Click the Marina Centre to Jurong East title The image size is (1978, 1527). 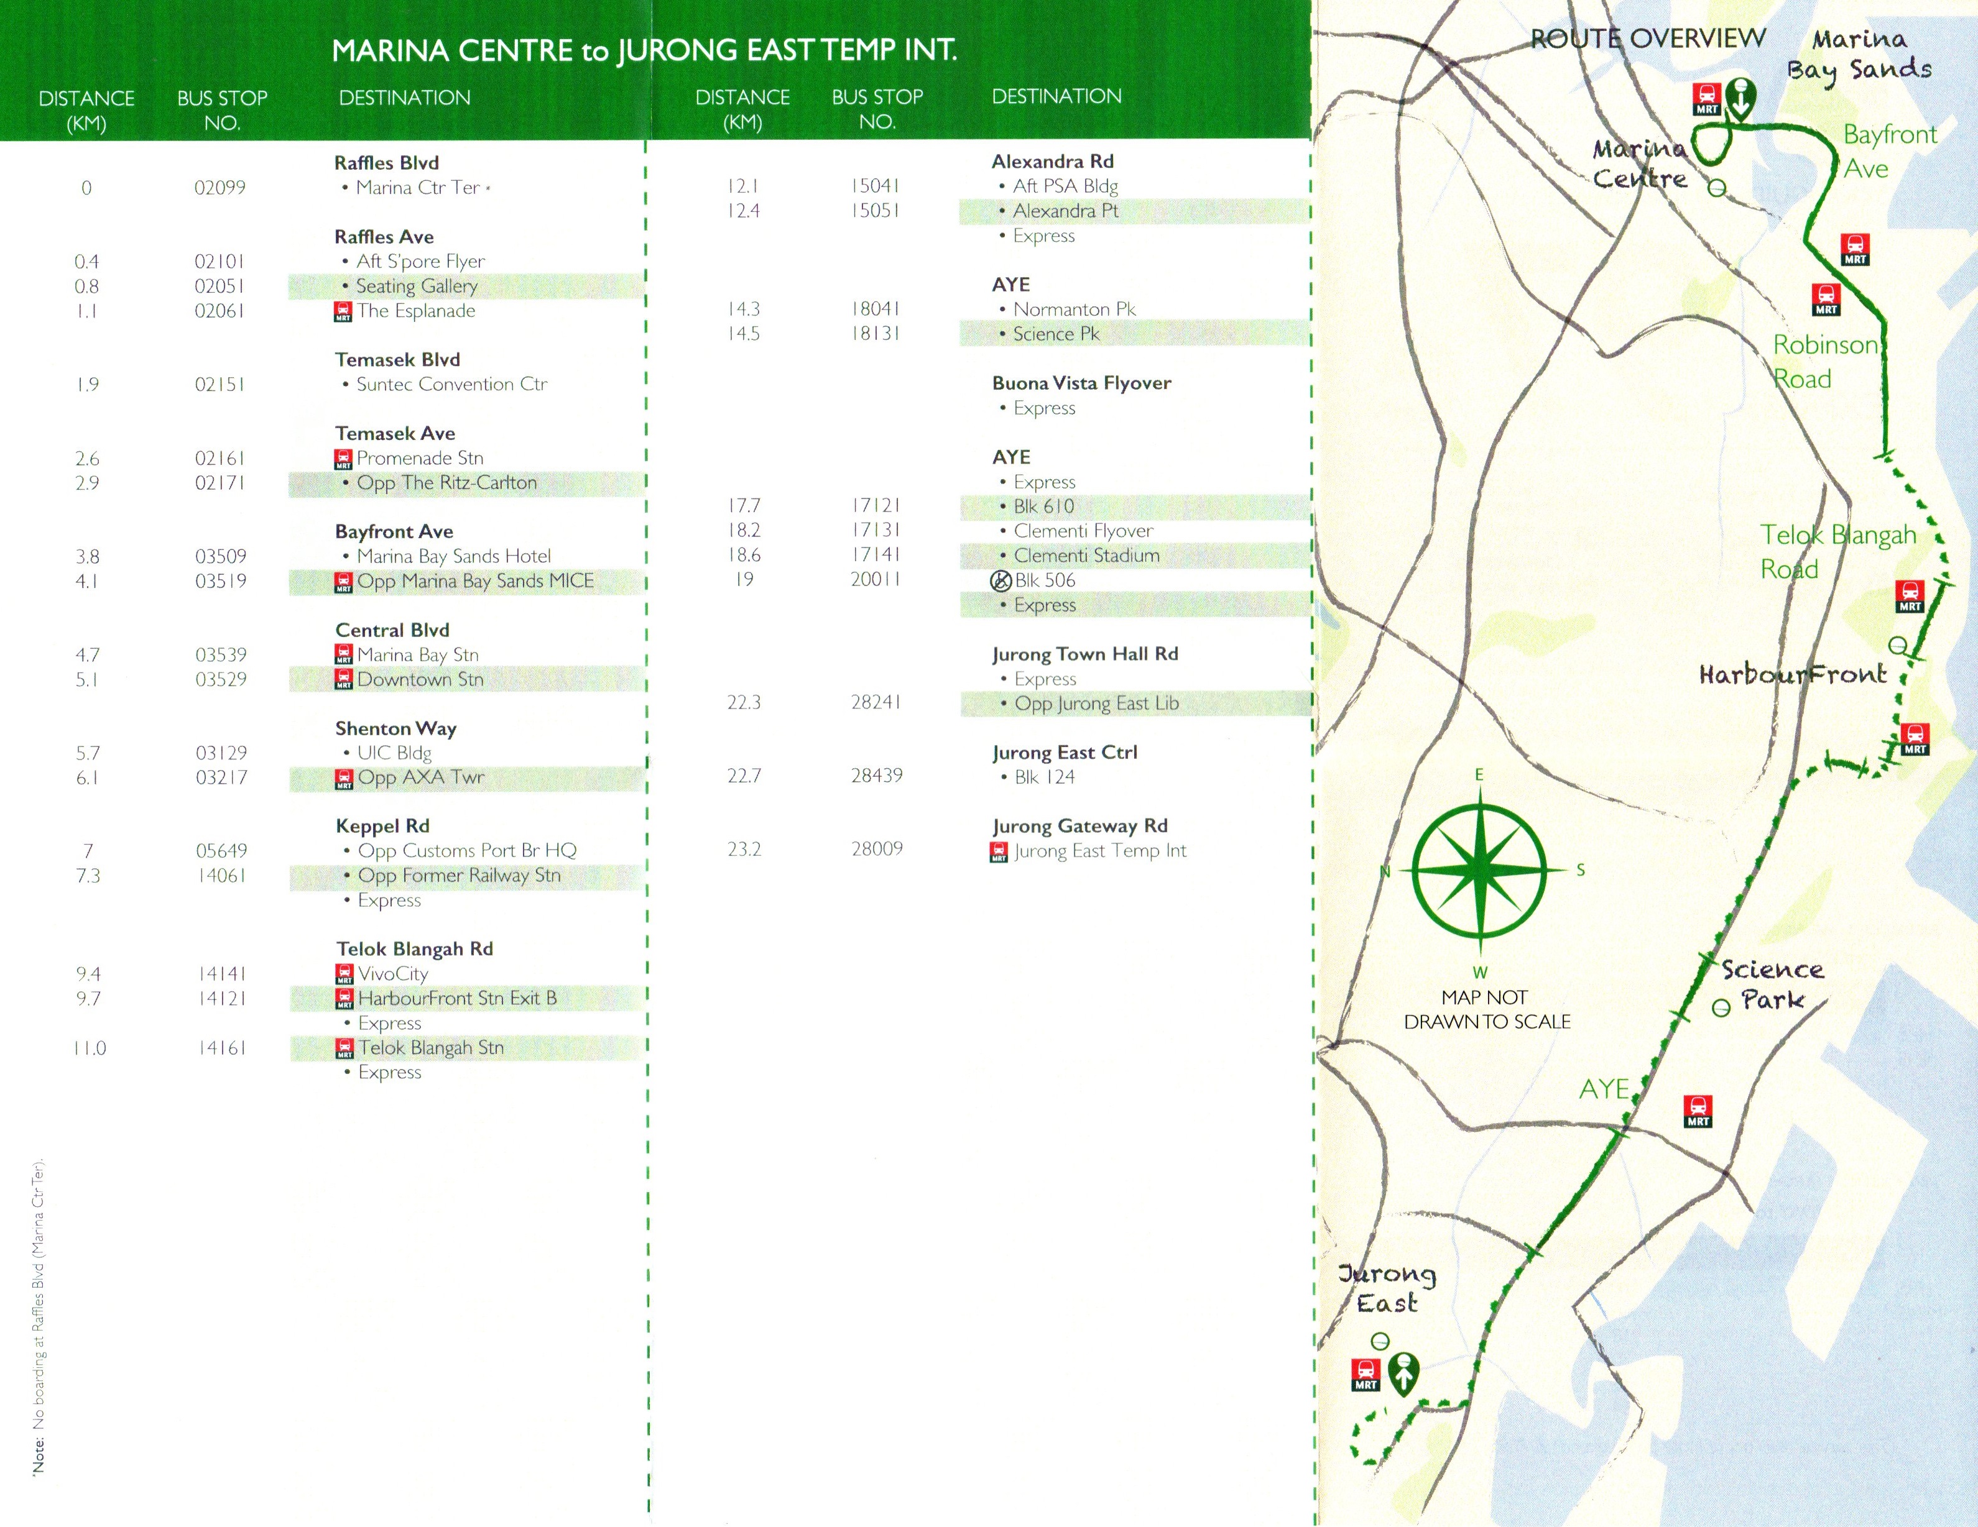[644, 50]
